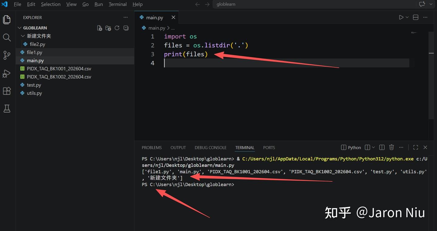437x231 pixels.
Task: Kill terminal with the trash icon
Action: [391, 148]
